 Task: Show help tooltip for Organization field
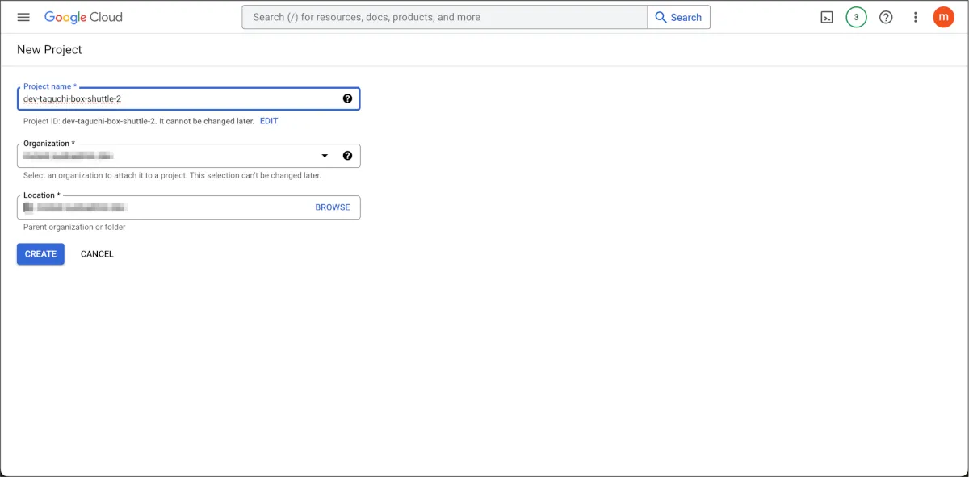tap(347, 156)
